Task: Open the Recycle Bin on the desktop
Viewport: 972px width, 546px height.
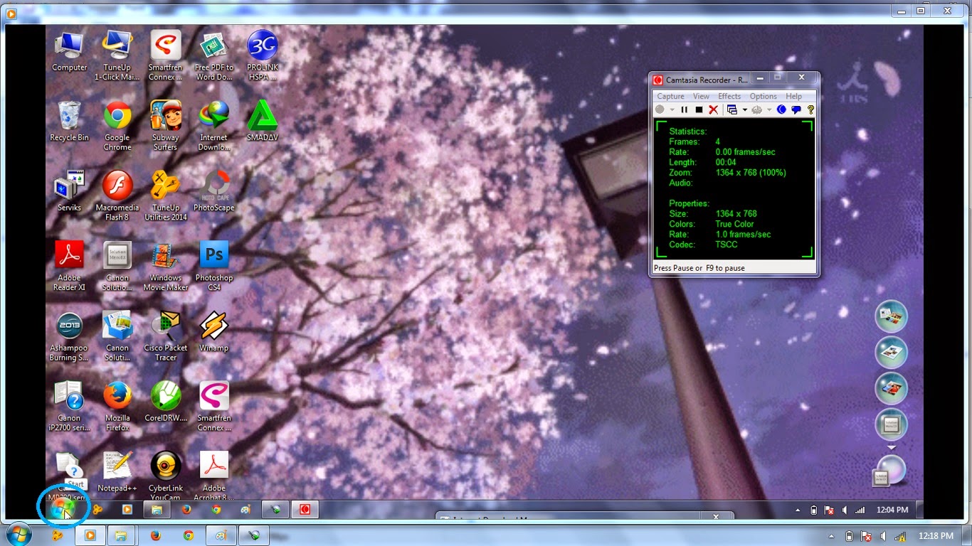Action: pyautogui.click(x=69, y=121)
